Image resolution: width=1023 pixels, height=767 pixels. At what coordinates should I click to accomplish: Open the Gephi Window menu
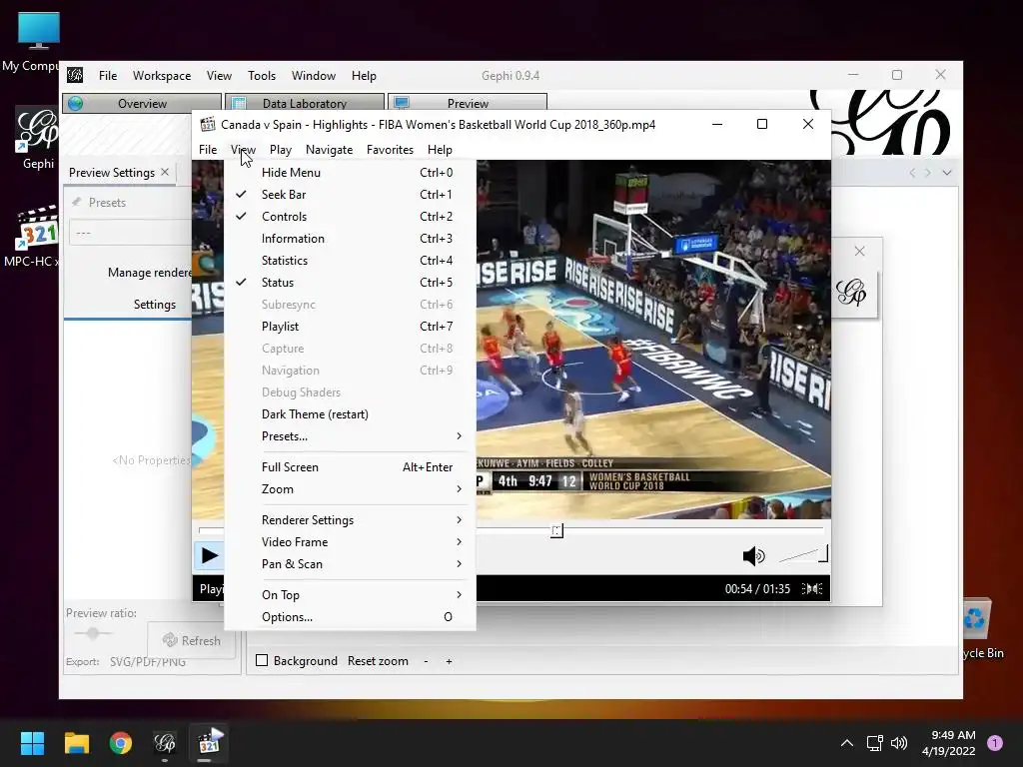pos(313,76)
